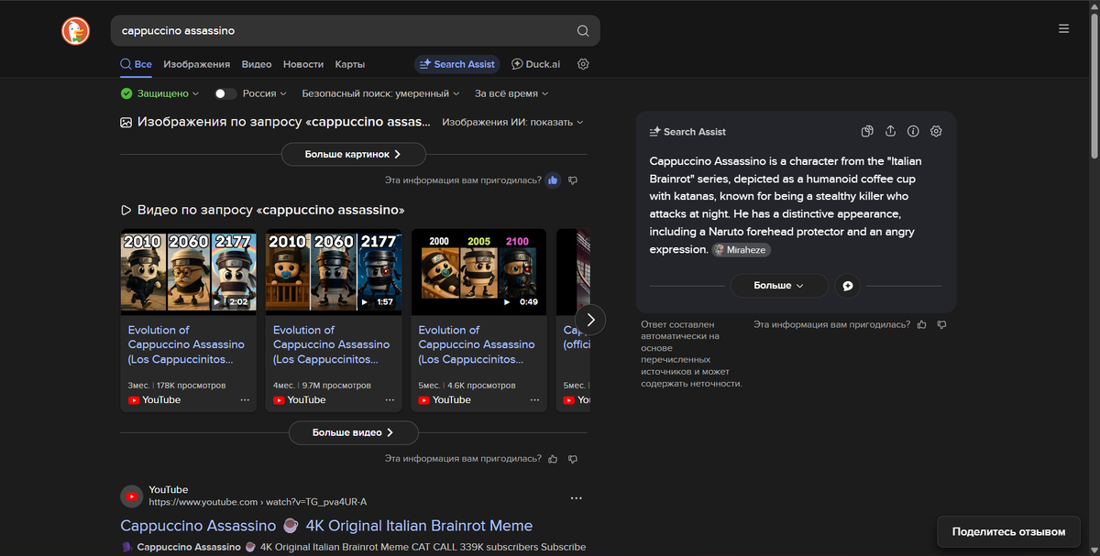Open search settings next to Duck.ai
Image resolution: width=1100 pixels, height=556 pixels.
[583, 64]
